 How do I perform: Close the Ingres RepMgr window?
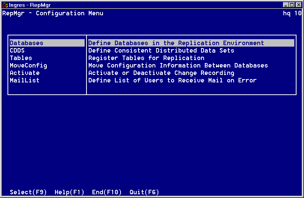(x=299, y=5)
